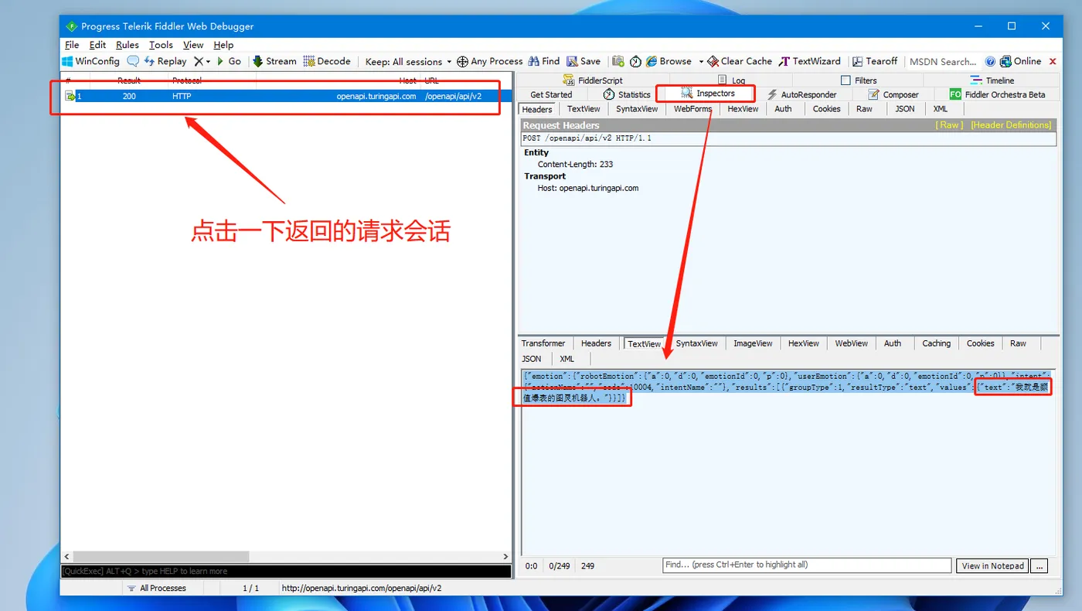The image size is (1082, 611).
Task: Click the yellow Raw link in Request Headers
Action: click(949, 125)
